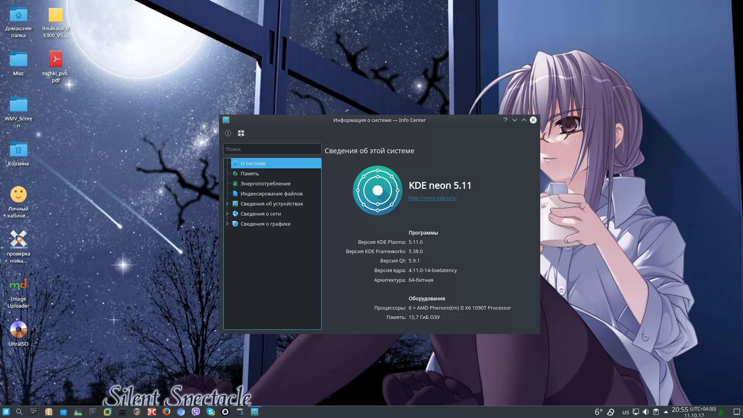Launch Chromium from the taskbar
The image size is (743, 418).
(181, 412)
